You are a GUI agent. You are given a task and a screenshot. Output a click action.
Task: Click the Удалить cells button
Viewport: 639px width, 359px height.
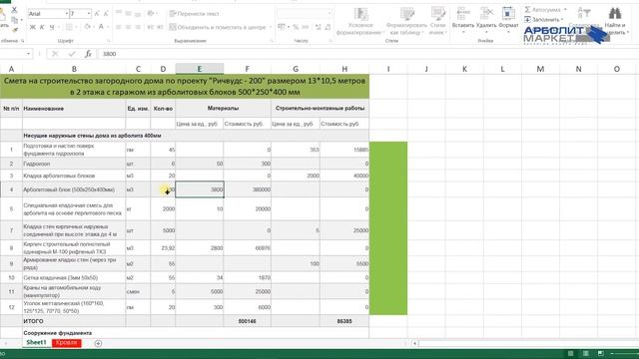pyautogui.click(x=486, y=19)
